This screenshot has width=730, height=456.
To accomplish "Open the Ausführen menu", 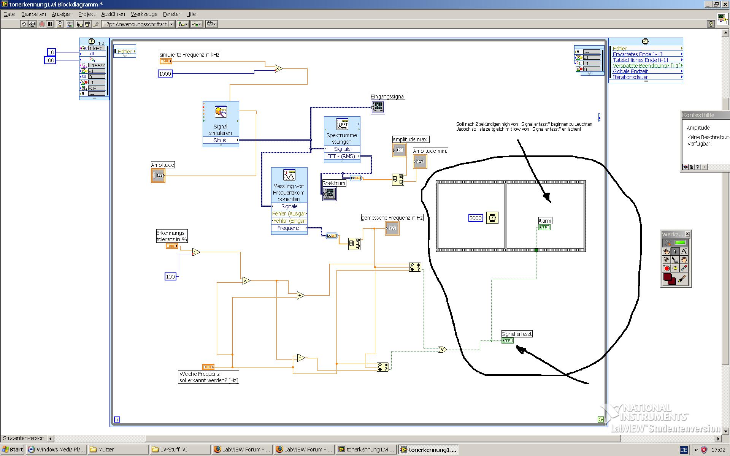I will pos(113,14).
